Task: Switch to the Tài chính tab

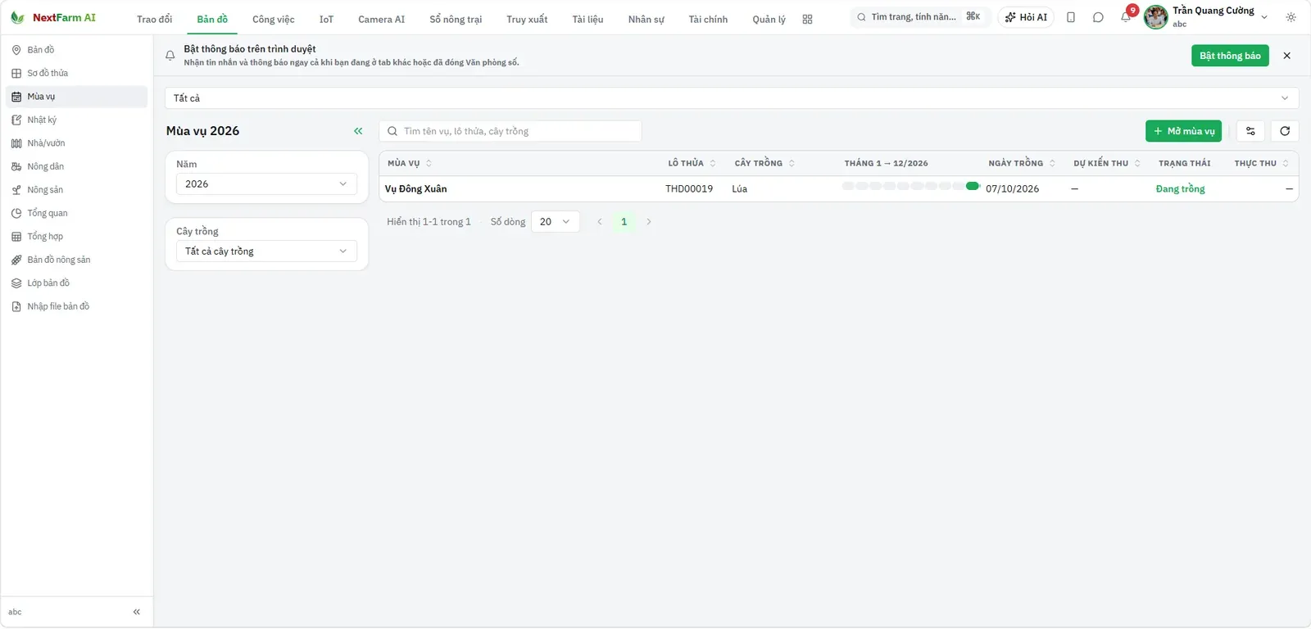Action: point(708,19)
